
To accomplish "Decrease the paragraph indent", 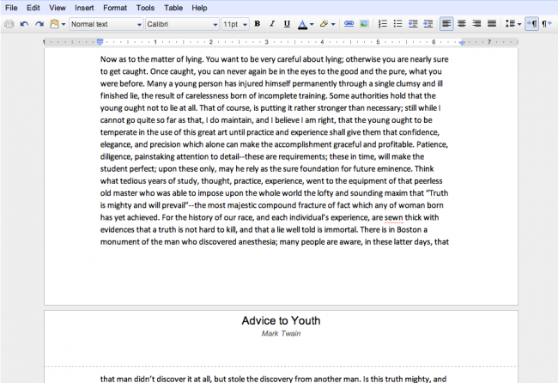I will click(413, 24).
